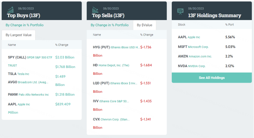Image resolution: width=254 pixels, height=138 pixels.
Task: Open Apple Inc link in Top Buys
Action: pos(24,104)
